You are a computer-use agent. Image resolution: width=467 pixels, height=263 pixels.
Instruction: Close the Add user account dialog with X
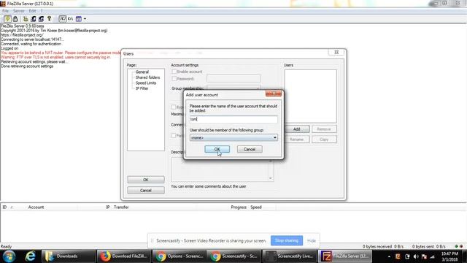[x=274, y=94]
